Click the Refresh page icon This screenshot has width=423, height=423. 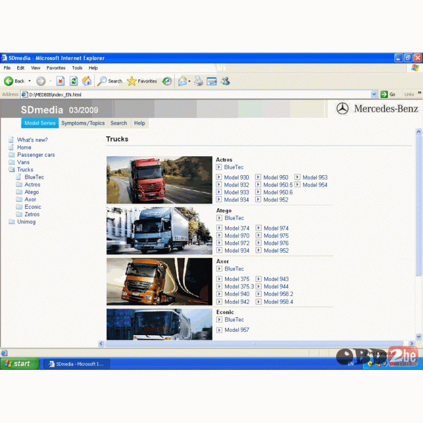pos(74,81)
